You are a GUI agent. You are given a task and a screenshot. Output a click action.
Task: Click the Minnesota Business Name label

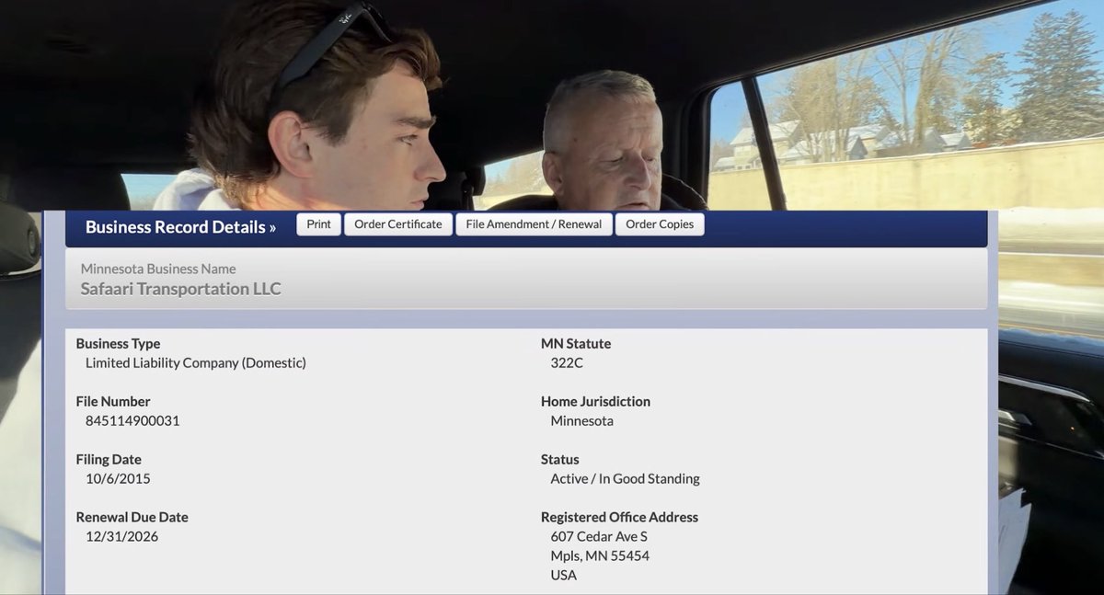point(158,269)
